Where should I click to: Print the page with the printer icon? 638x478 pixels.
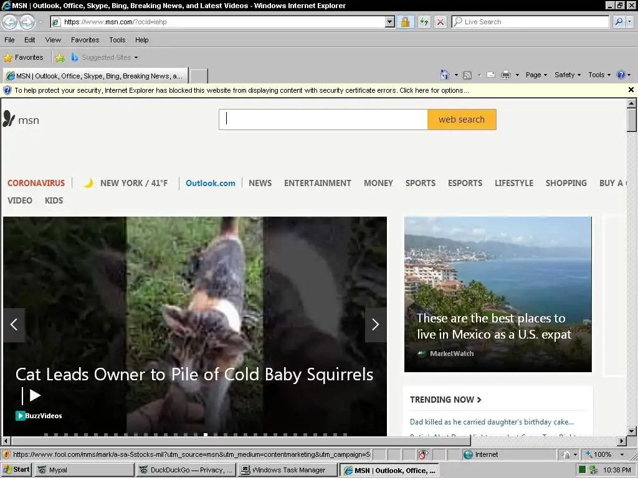[506, 75]
